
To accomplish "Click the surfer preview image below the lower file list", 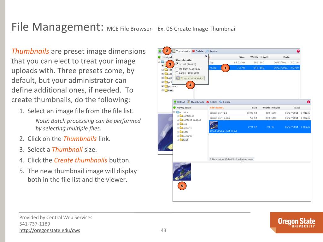I will 182,172.
